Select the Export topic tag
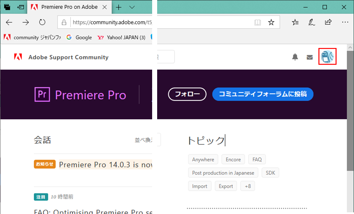 click(x=226, y=186)
